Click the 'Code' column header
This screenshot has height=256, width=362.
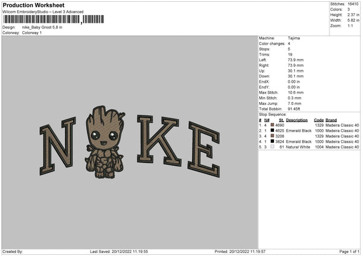(x=319, y=120)
